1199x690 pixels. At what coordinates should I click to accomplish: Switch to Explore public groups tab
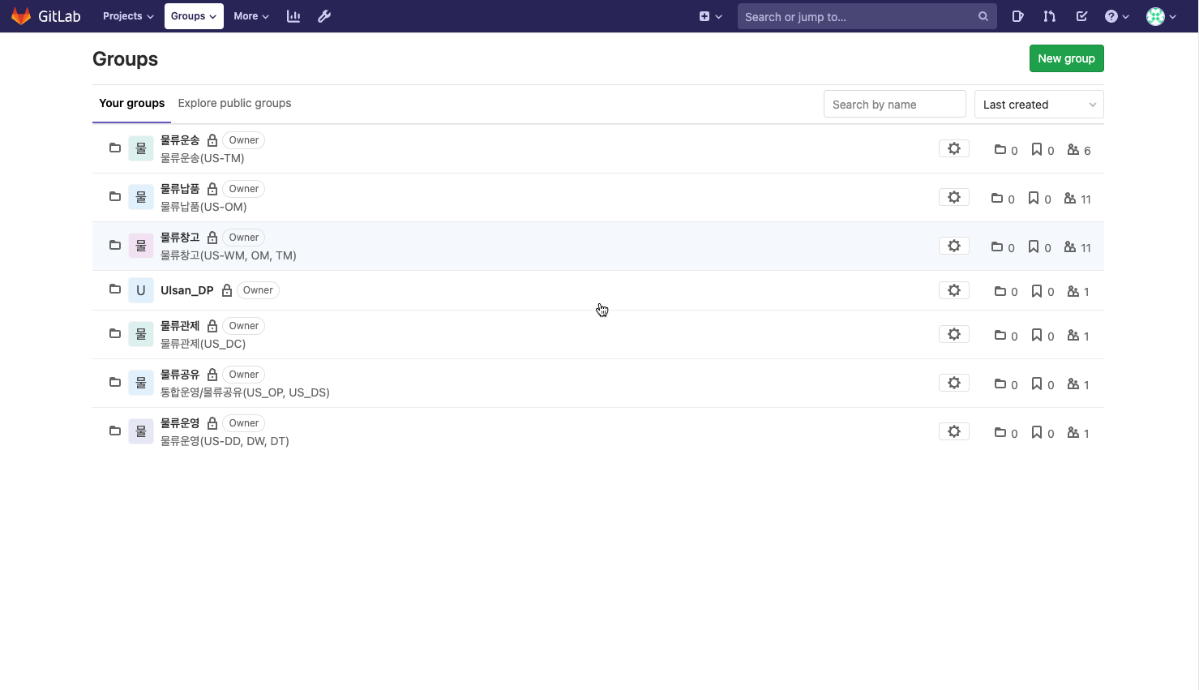pyautogui.click(x=234, y=103)
